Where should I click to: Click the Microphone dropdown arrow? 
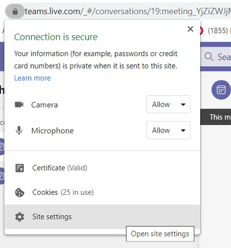(183, 130)
